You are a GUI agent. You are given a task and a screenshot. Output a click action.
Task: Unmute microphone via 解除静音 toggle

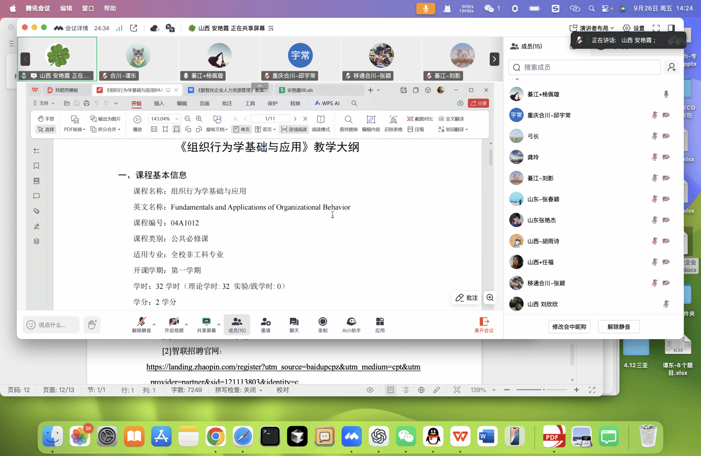pos(141,322)
